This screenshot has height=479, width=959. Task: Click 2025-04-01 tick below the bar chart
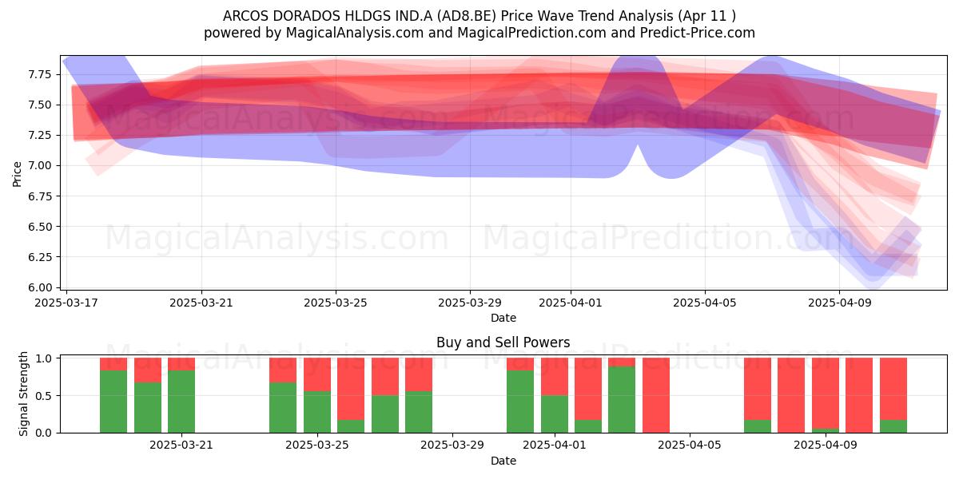(x=555, y=445)
